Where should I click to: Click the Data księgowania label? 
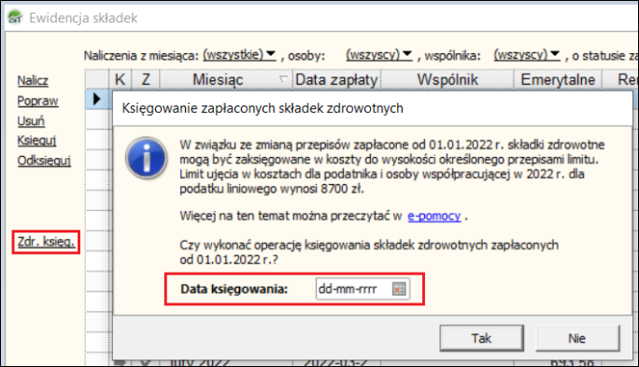[234, 289]
